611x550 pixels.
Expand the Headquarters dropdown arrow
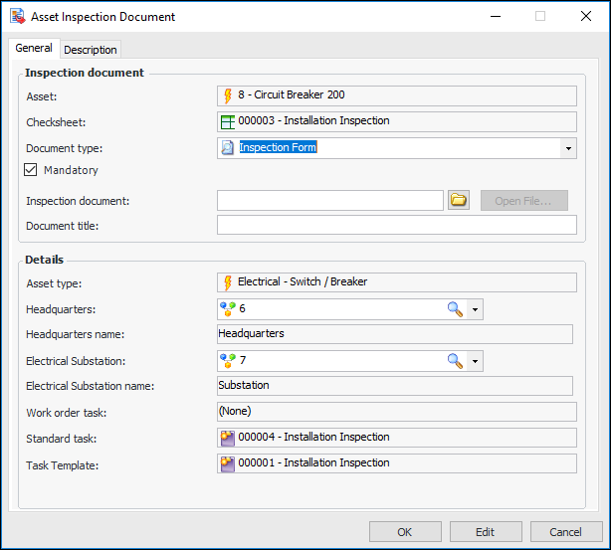(x=475, y=309)
